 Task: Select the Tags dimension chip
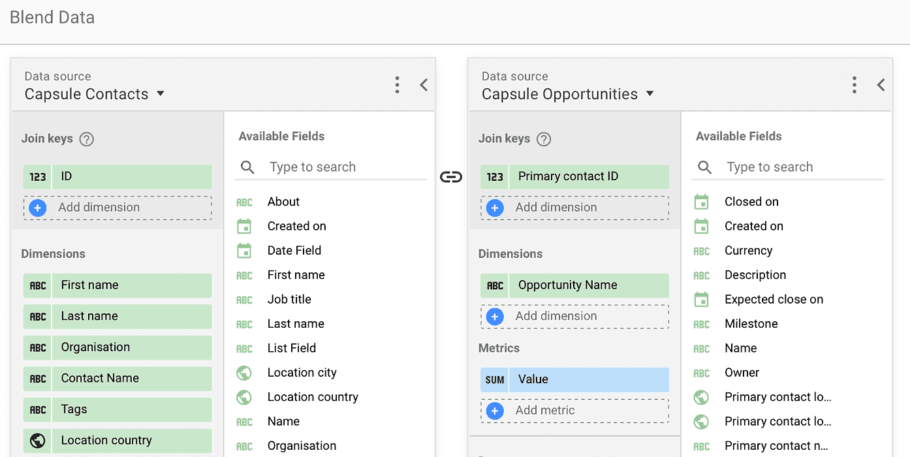118,409
